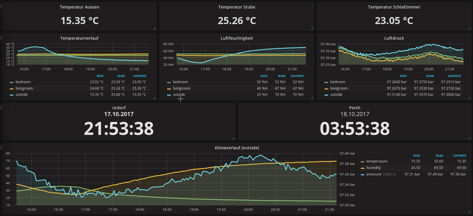Screen dimensions: 473x216
Task: Sort Luftfeuchtigkeit legend by max
Action: (x=282, y=76)
